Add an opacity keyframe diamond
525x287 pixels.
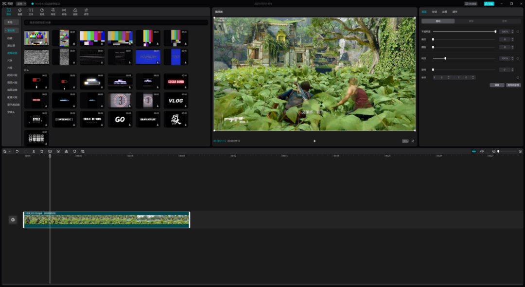click(518, 32)
